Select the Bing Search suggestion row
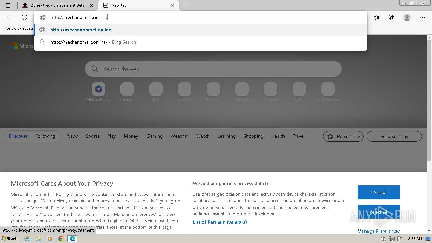Screen dimensions: 432x243 200,42
